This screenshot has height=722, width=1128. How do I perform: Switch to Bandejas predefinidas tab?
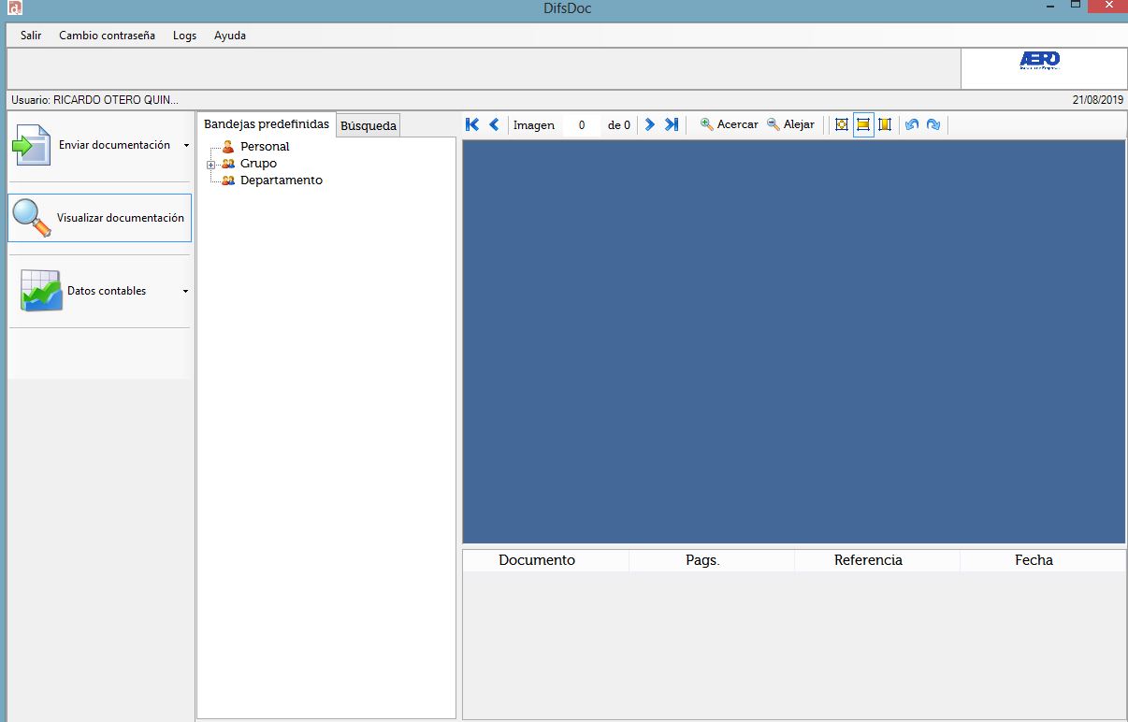click(267, 124)
